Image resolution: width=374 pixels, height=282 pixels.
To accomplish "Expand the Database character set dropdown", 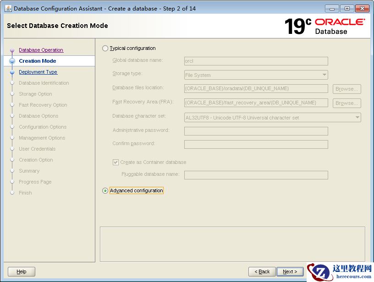I will [x=272, y=118].
